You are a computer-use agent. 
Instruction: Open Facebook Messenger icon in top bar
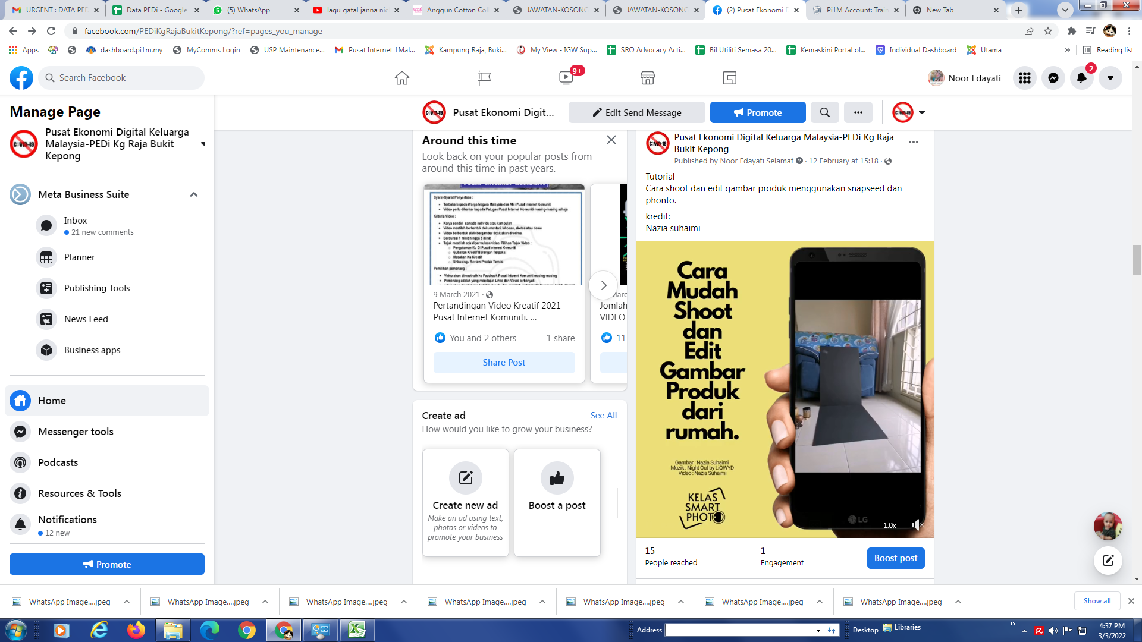(1053, 78)
